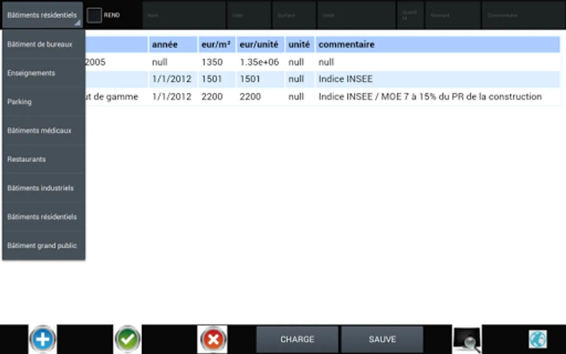Focus the Quantité input field
Viewport: 566px width, 354px height.
tap(410, 15)
